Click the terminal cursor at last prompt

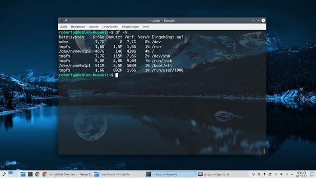pos(116,75)
